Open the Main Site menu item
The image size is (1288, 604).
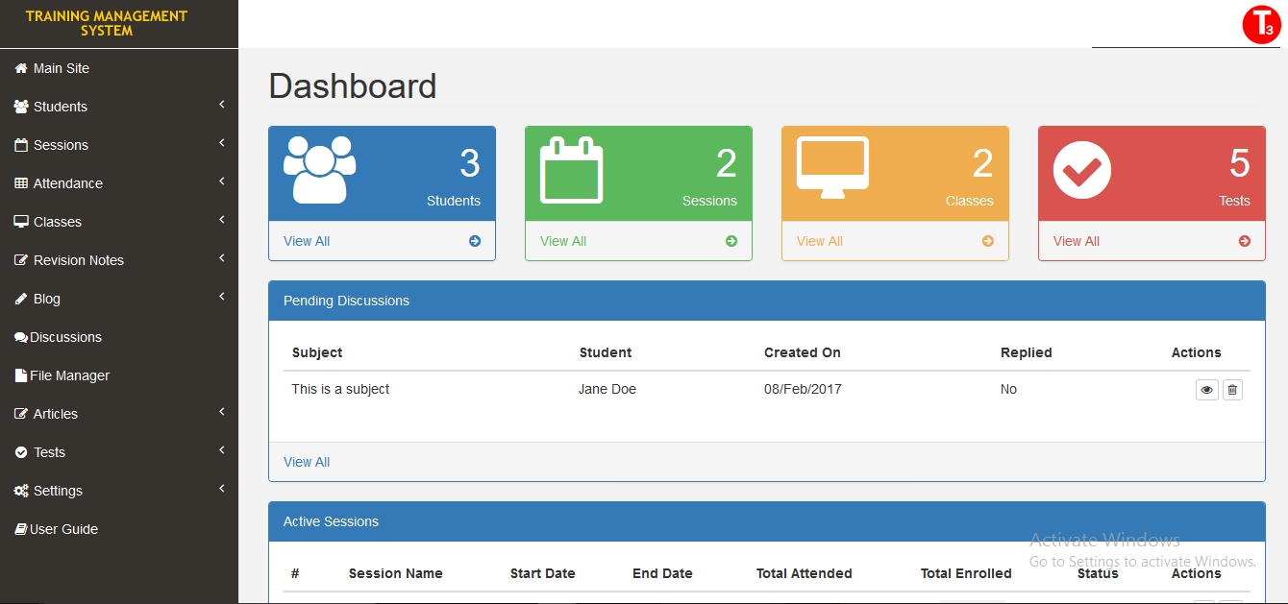pos(119,68)
